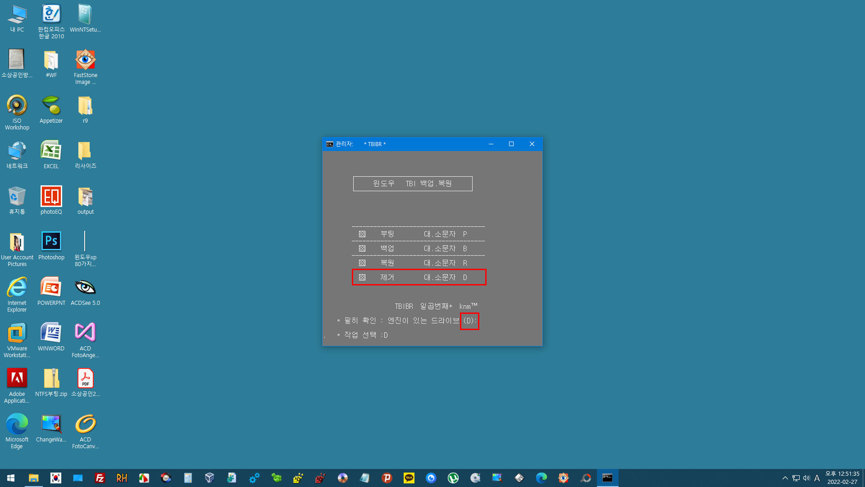Screen dimensions: 865x487
Task: Open 한컴오피스 한글 2010 desktop icon
Action: tap(51, 22)
